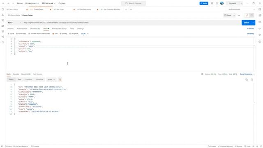
Task: Open tab options ellipsis next to plus
Action: tap(131, 9)
